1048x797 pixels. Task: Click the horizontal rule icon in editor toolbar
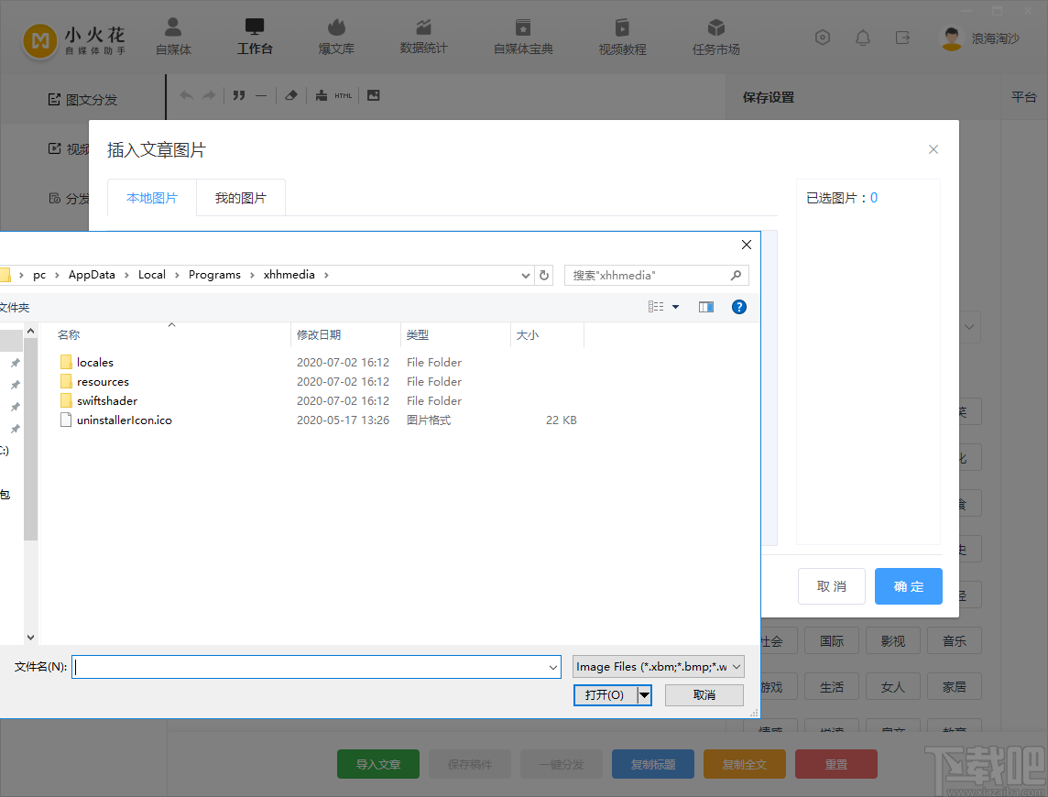point(261,95)
